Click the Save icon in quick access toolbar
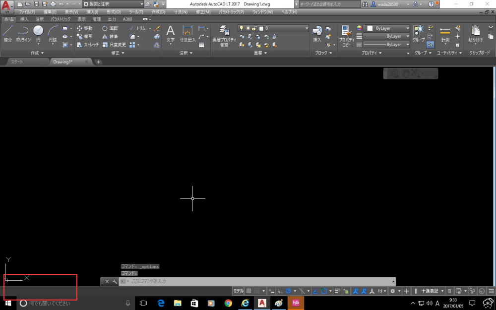The height and width of the screenshot is (310, 496). (x=36, y=4)
